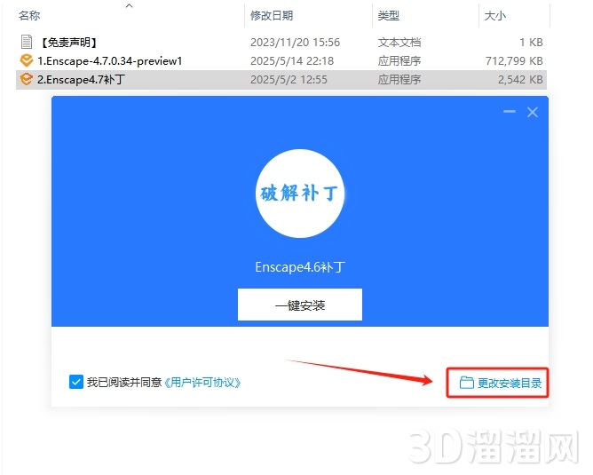Click the Enscape4.6补丁 title text in installer

[300, 267]
